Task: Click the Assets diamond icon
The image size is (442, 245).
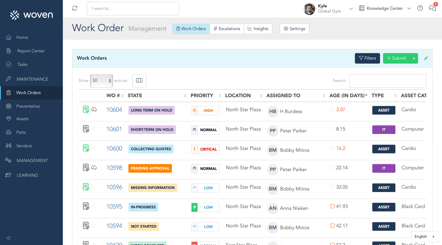Action: click(9, 119)
